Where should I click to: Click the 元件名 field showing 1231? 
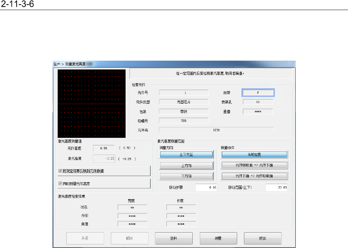tap(216, 130)
